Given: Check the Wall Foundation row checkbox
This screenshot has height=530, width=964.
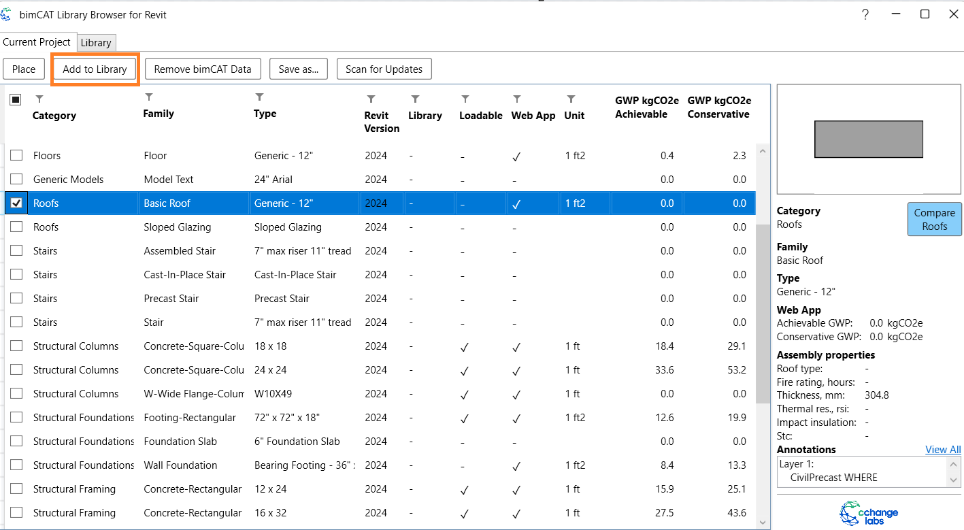Looking at the screenshot, I should (x=16, y=465).
